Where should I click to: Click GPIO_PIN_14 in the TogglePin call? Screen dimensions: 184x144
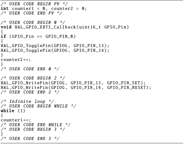[89, 50]
